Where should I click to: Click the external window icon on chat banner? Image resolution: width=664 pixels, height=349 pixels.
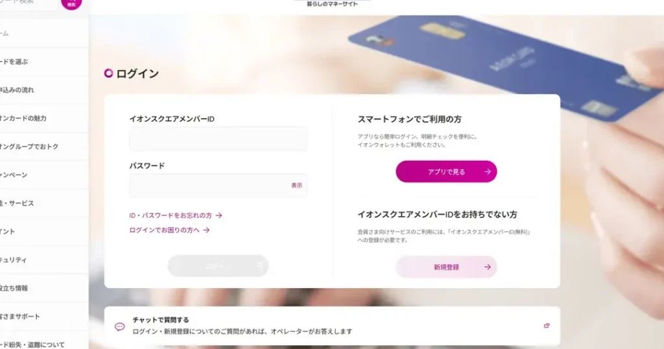click(x=547, y=326)
